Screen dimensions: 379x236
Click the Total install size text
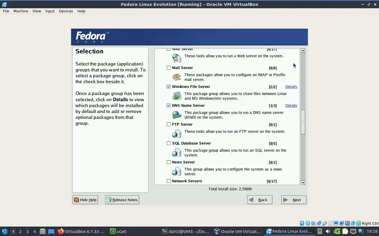click(230, 189)
